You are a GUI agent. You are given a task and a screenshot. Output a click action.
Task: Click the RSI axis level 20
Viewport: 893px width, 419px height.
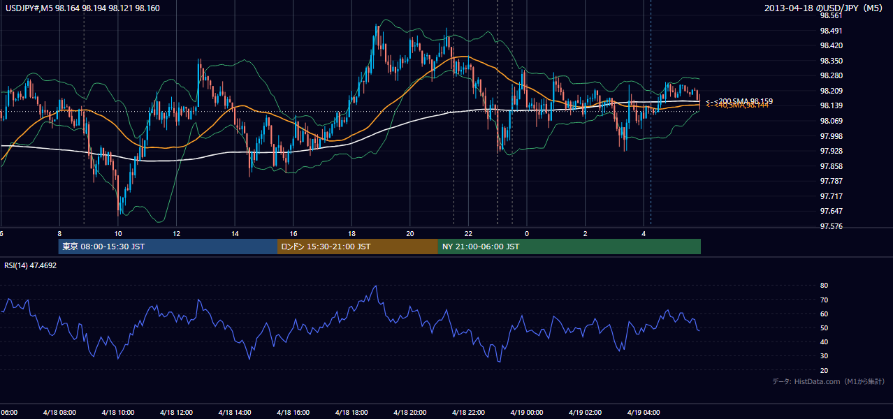point(824,370)
